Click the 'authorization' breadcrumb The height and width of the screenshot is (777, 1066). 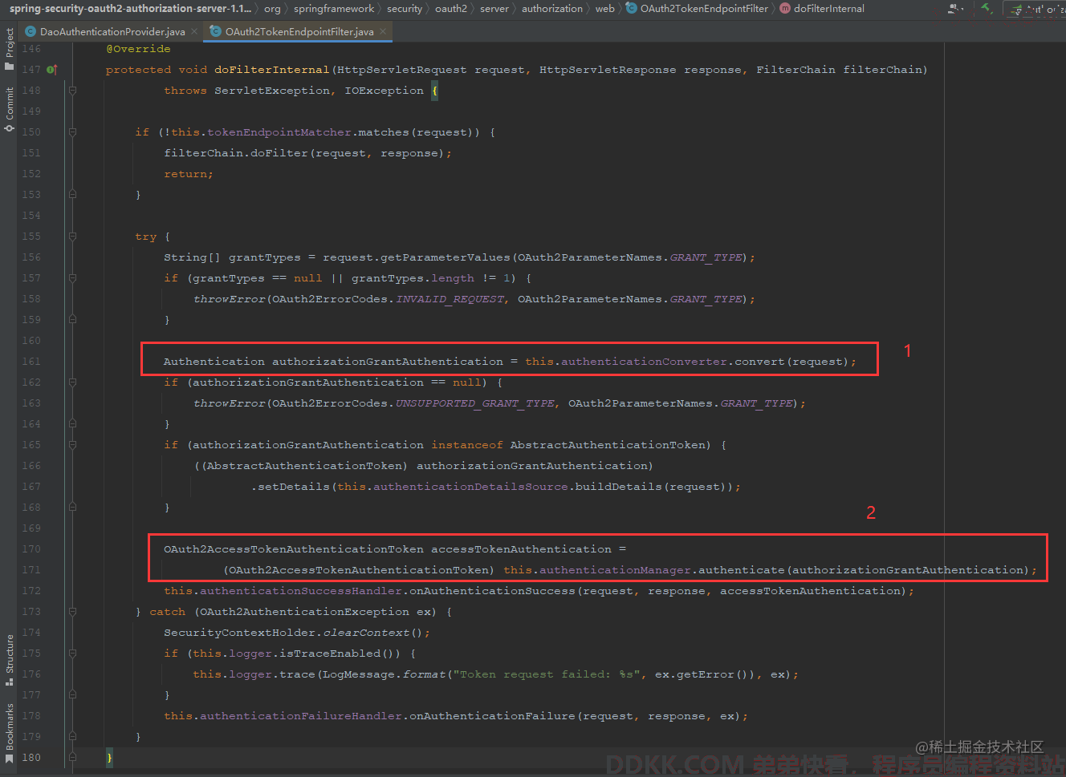pyautogui.click(x=552, y=9)
